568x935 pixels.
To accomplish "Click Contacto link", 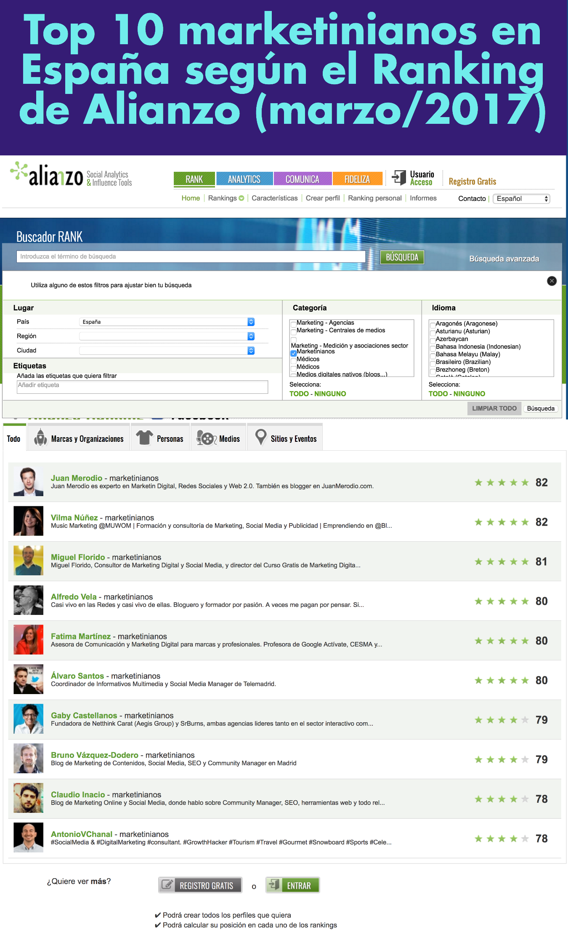I will click(472, 199).
